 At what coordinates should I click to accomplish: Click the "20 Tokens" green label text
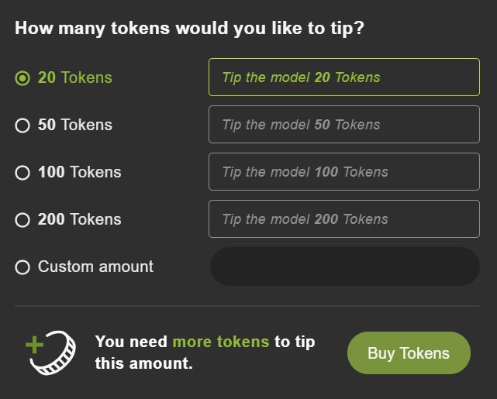[75, 77]
